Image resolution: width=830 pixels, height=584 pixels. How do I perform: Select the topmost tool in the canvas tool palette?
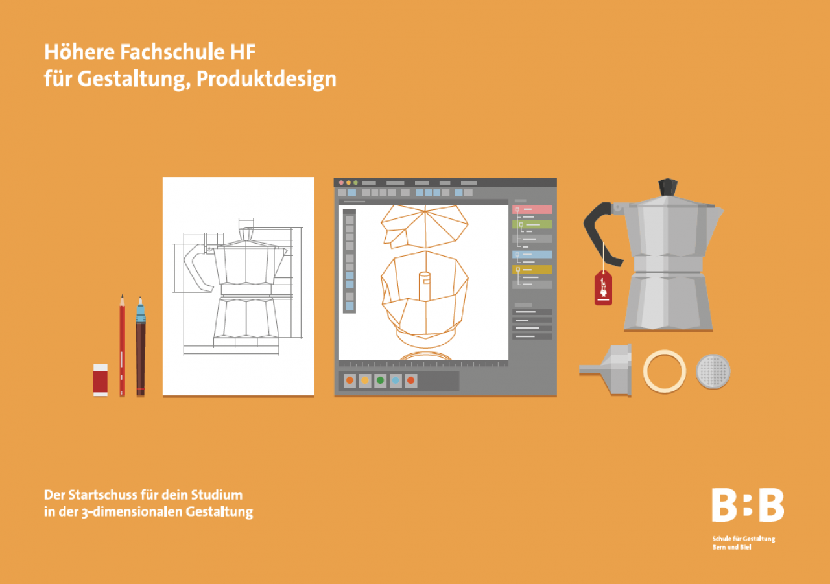tap(350, 220)
